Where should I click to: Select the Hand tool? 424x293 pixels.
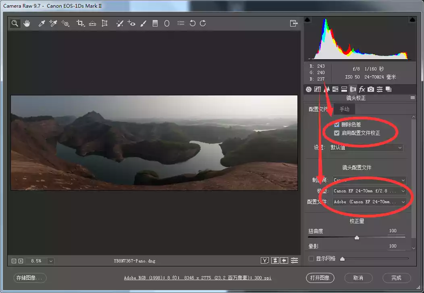(x=27, y=23)
